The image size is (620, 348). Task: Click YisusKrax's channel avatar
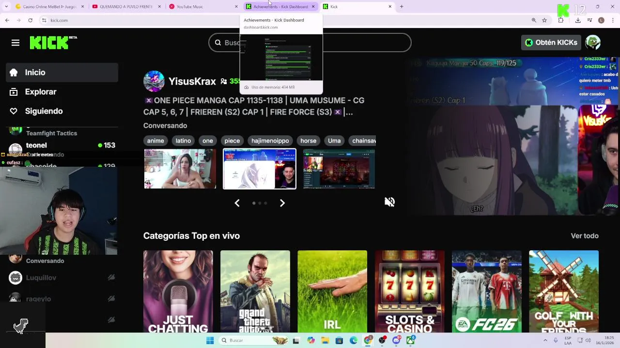click(x=154, y=81)
